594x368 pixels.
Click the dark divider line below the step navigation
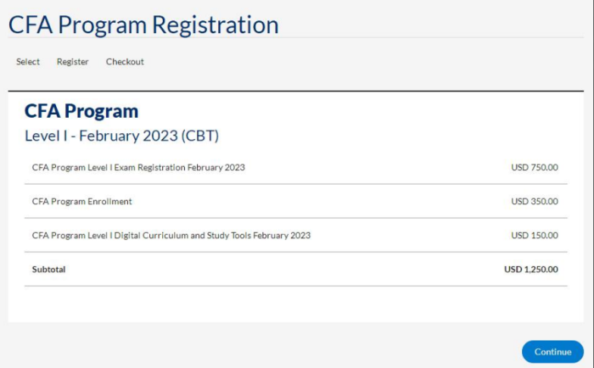(x=296, y=91)
